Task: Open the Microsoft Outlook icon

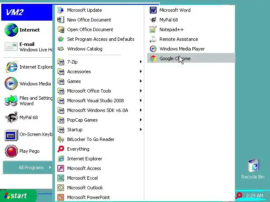Action: click(x=61, y=188)
